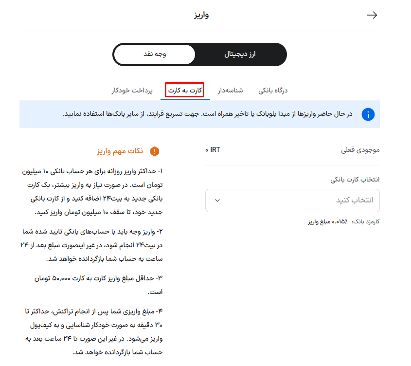Click the واریز page title

click(201, 15)
